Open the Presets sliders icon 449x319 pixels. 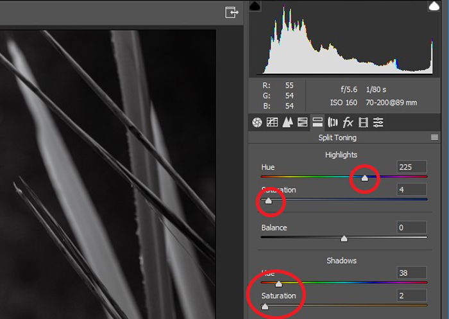point(378,123)
